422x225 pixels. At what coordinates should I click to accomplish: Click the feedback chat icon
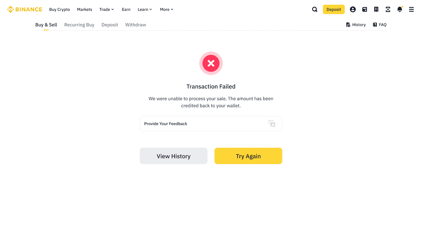coord(272,124)
